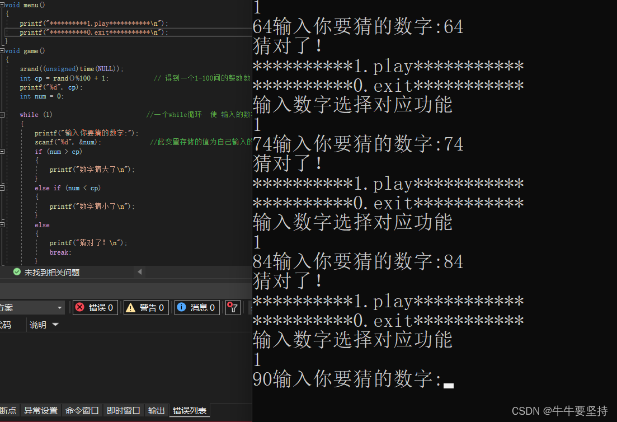617x422 pixels.
Task: Toggle the 消息 0 messages filter
Action: pyautogui.click(x=197, y=307)
